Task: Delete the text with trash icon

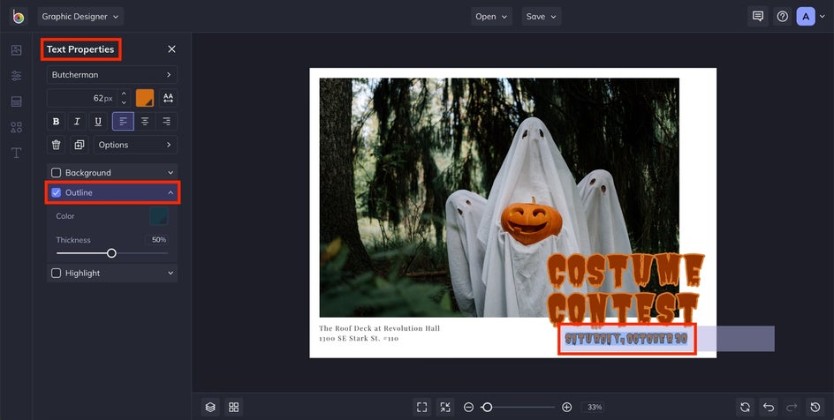Action: point(57,145)
